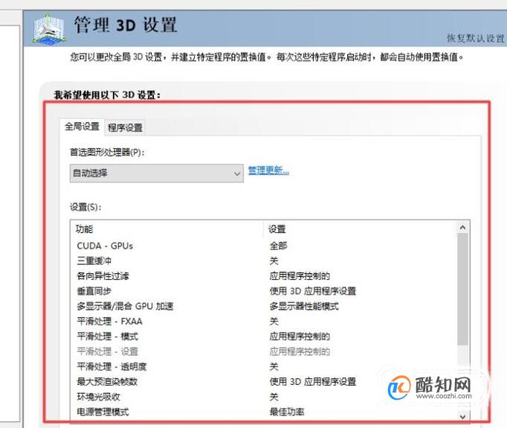Click the scroll down arrow of settings list
The image size is (507, 428).
(x=462, y=416)
